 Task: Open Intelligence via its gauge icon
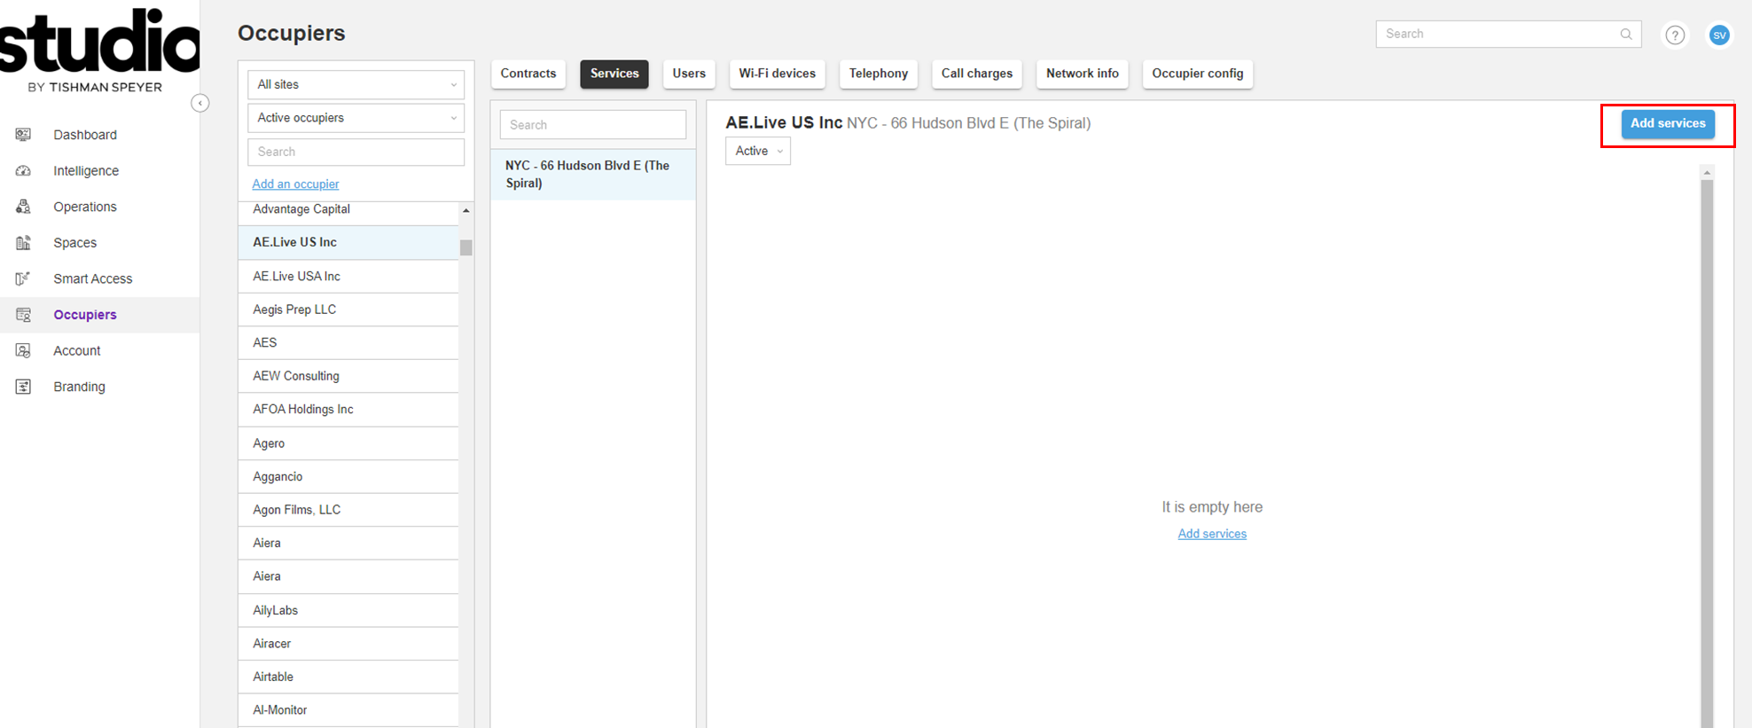point(24,171)
